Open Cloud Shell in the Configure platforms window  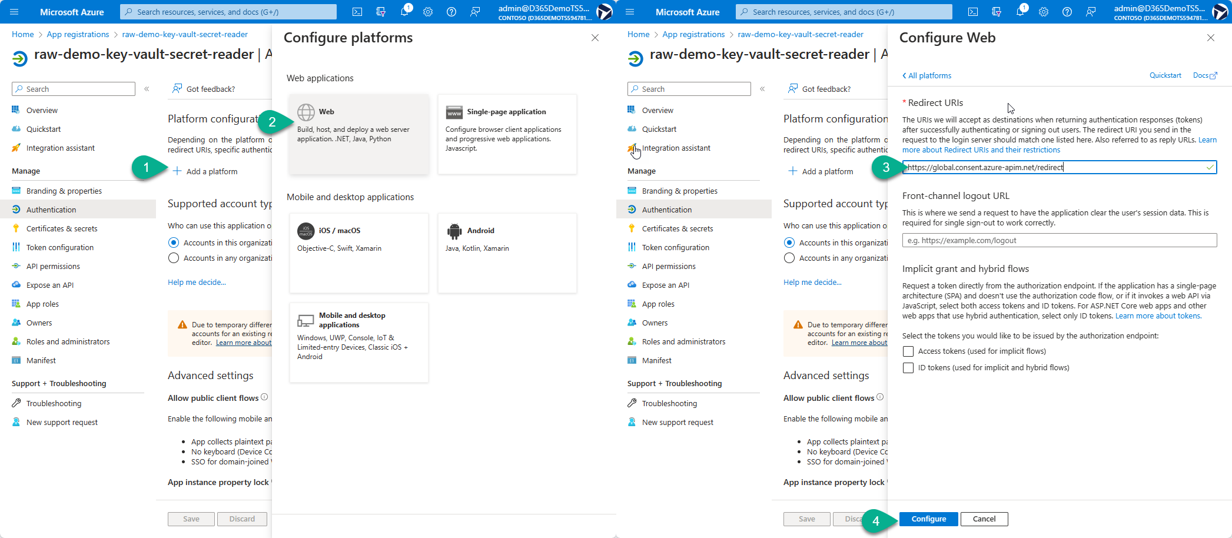357,12
